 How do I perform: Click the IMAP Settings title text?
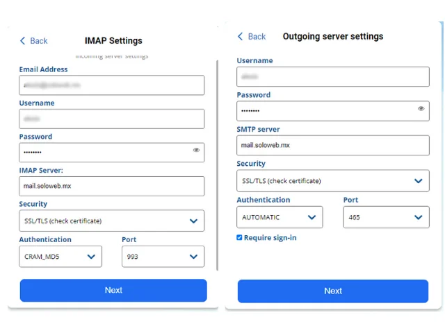[113, 41]
